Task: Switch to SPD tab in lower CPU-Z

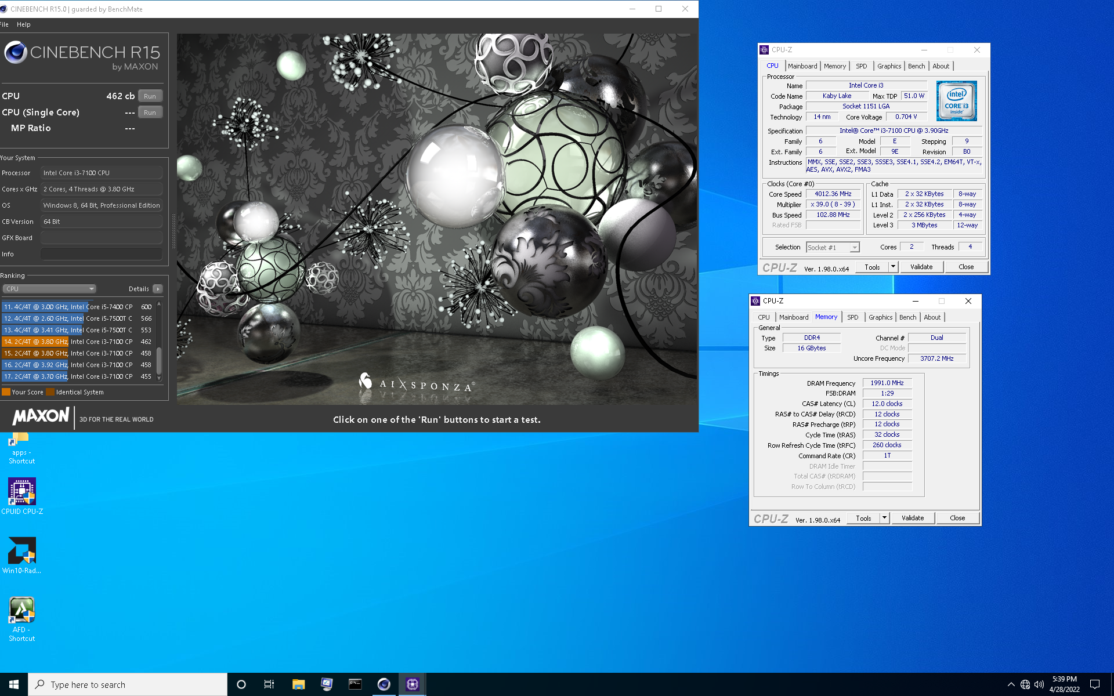Action: point(853,317)
